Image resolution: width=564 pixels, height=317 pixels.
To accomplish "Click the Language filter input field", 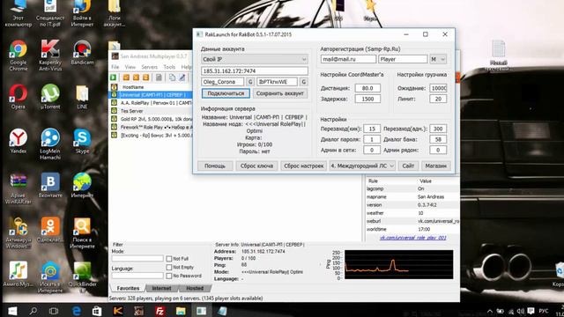I will click(137, 276).
